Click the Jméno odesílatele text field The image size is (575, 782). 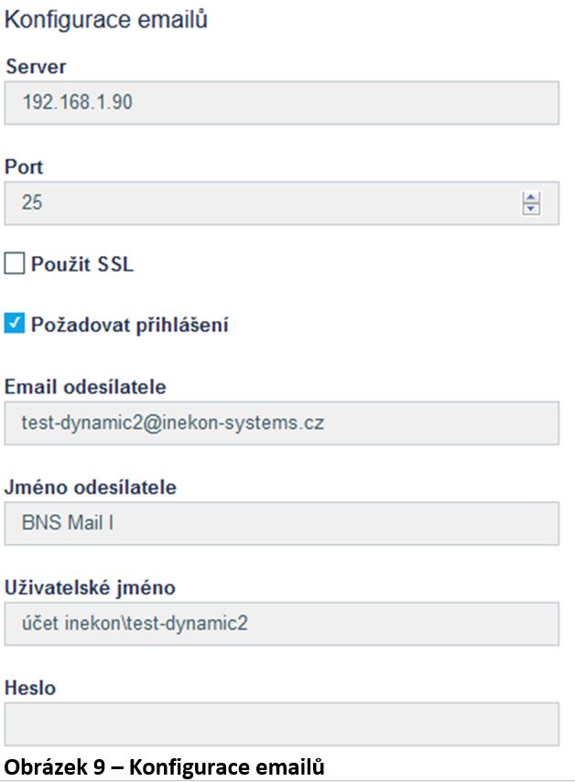(x=281, y=524)
